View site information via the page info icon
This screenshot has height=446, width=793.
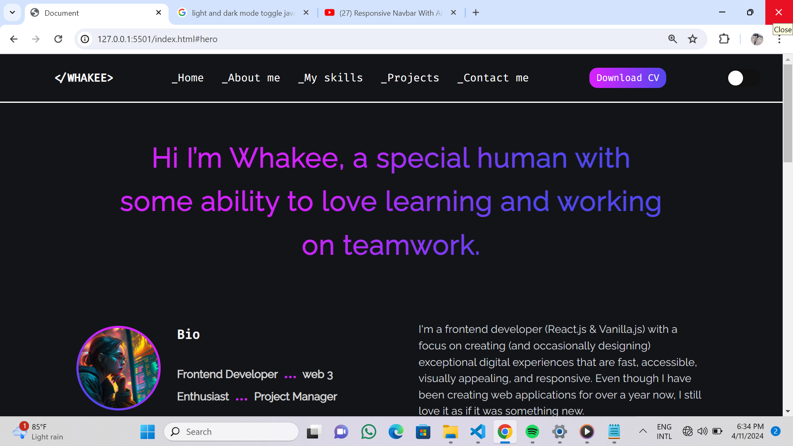pos(85,39)
